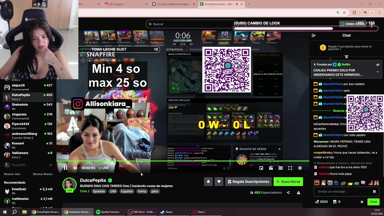Pause the live stream video
This screenshot has height=216, width=384.
tap(65, 168)
